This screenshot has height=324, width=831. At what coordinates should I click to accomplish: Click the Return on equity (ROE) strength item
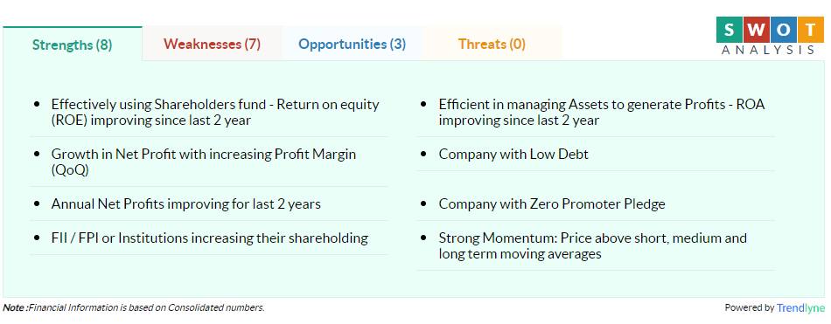[x=209, y=113]
